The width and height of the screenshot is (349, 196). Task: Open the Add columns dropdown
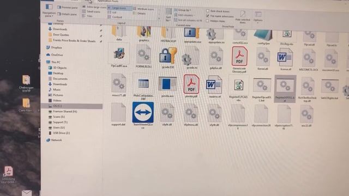tap(184, 15)
